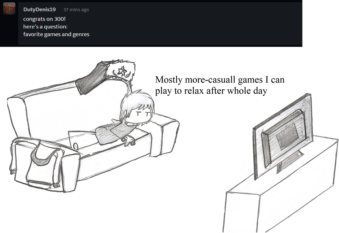Click the "favorite games and genres" text
This screenshot has height=233, width=339.
[56, 34]
